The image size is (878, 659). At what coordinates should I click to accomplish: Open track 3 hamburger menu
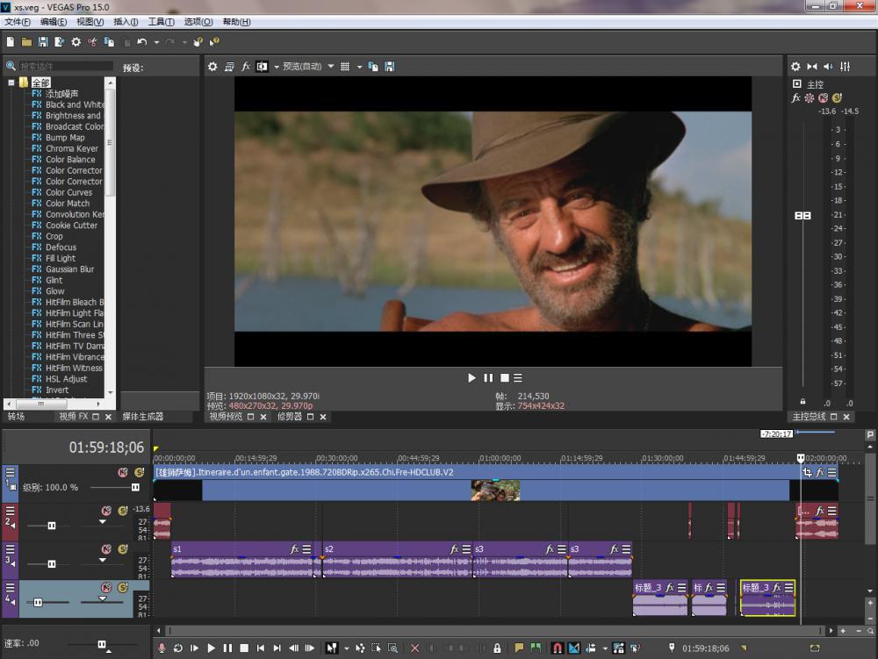point(10,548)
